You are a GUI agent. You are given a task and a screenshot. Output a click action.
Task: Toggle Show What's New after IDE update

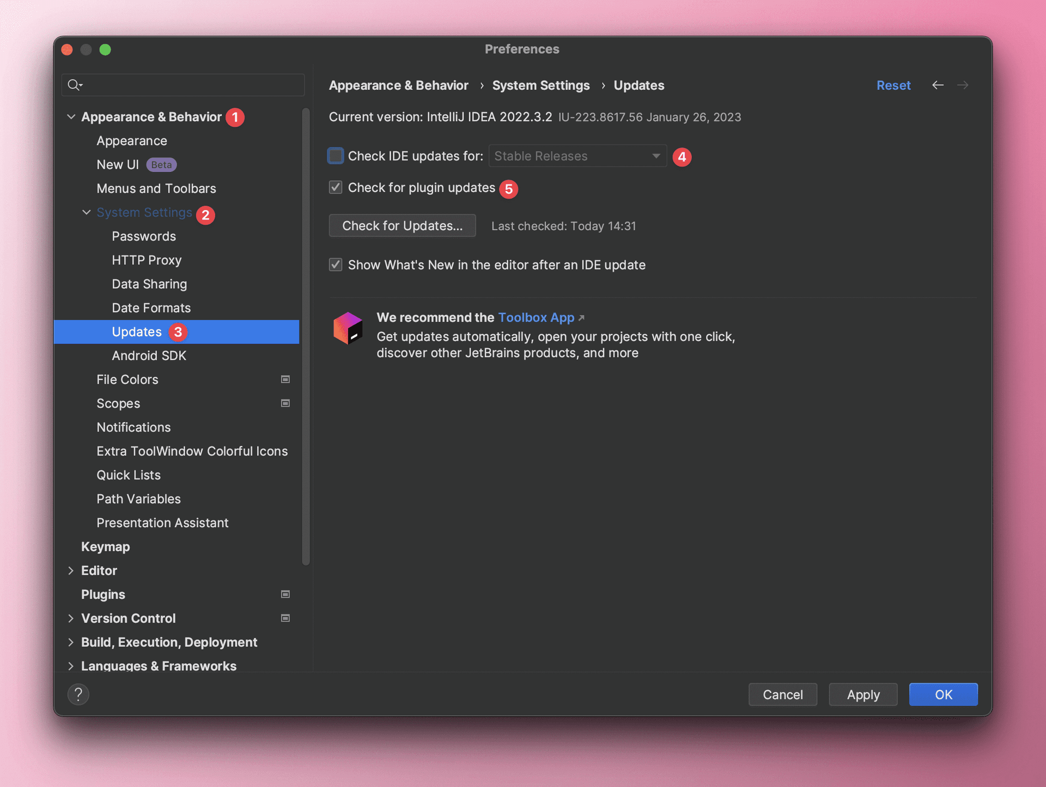tap(336, 265)
